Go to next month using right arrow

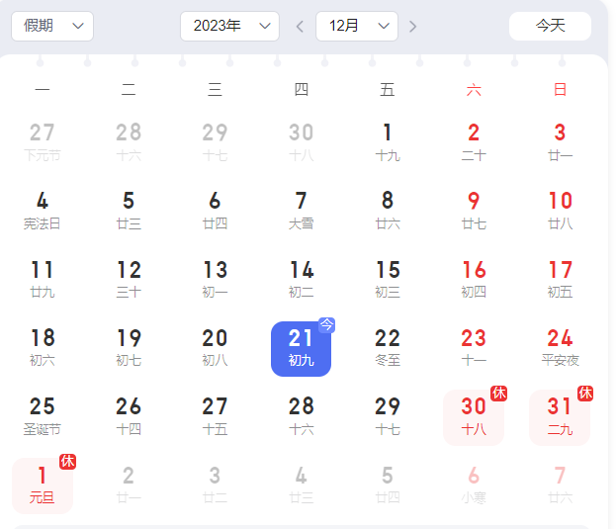pyautogui.click(x=412, y=27)
